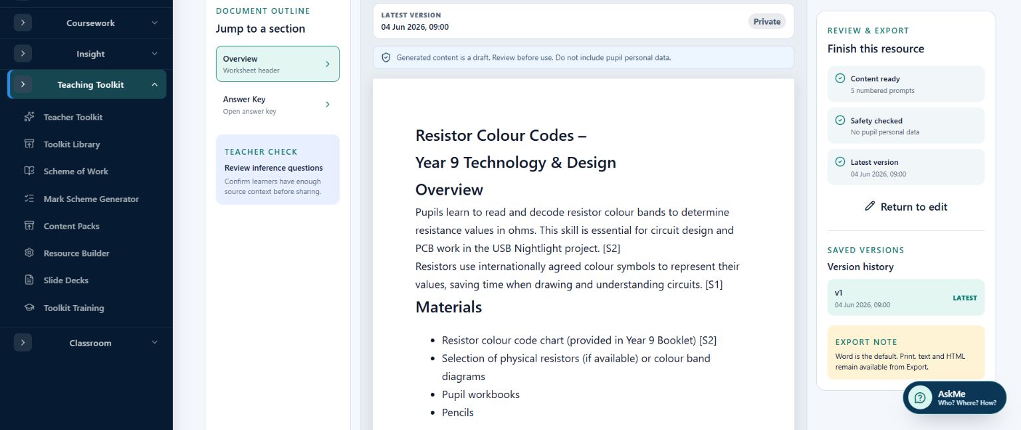Click the Latest version checkmark icon
Image resolution: width=1021 pixels, height=430 pixels.
tap(840, 161)
